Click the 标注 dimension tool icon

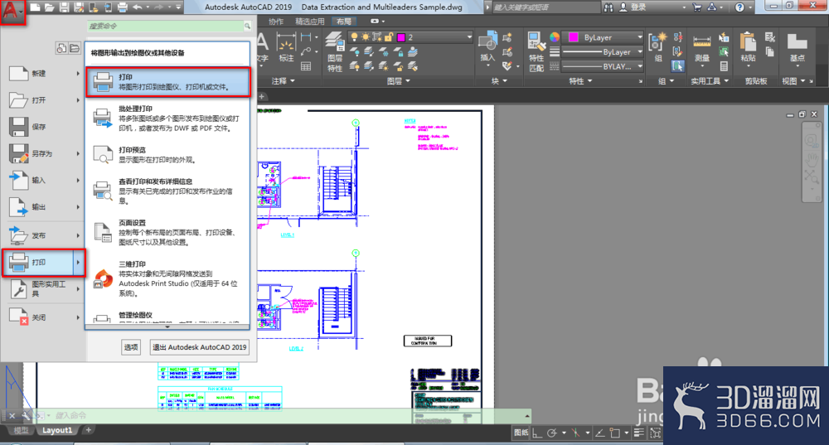(286, 47)
